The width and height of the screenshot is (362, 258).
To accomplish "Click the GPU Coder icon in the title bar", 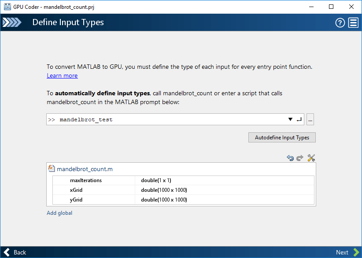I will coord(7,7).
